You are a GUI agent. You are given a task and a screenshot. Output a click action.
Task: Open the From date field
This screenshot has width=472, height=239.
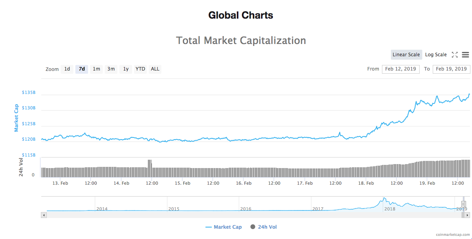[x=401, y=69]
